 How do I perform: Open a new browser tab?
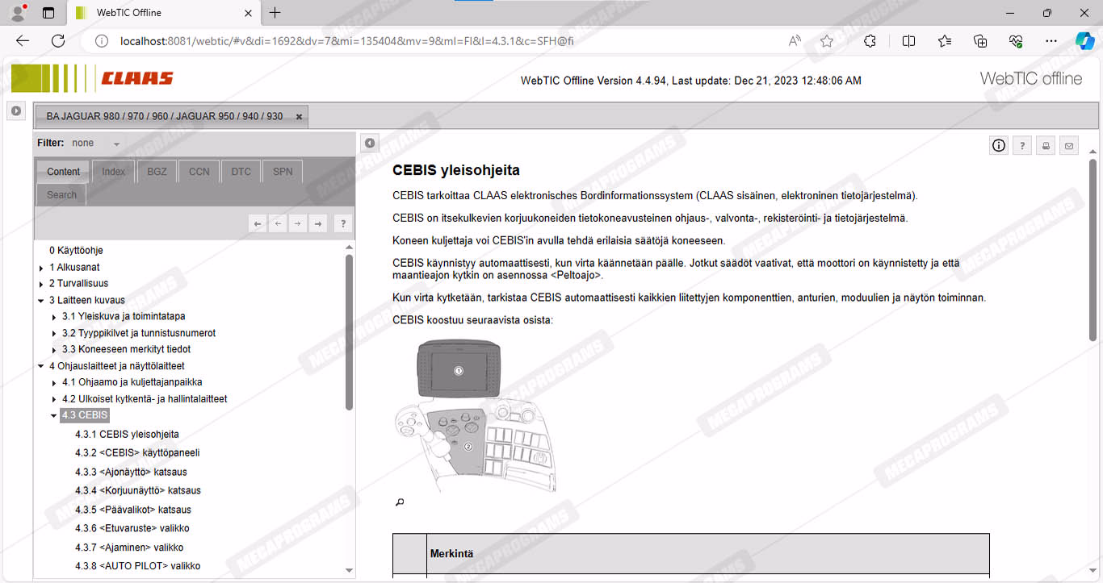(x=275, y=13)
